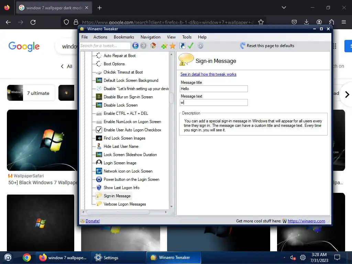Select Disable Blur on Sign-in Screen
352x264 pixels.
[128, 97]
